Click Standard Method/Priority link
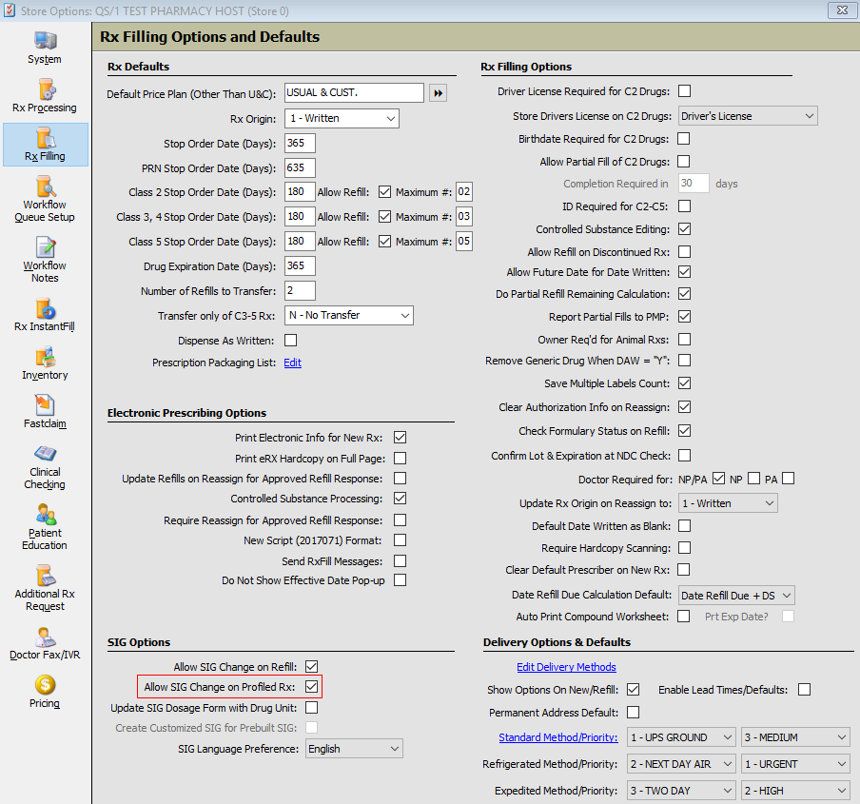This screenshot has height=804, width=860. coord(557,737)
